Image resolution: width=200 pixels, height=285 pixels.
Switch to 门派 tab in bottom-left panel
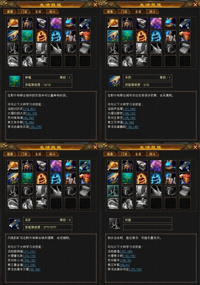pyautogui.click(x=24, y=154)
